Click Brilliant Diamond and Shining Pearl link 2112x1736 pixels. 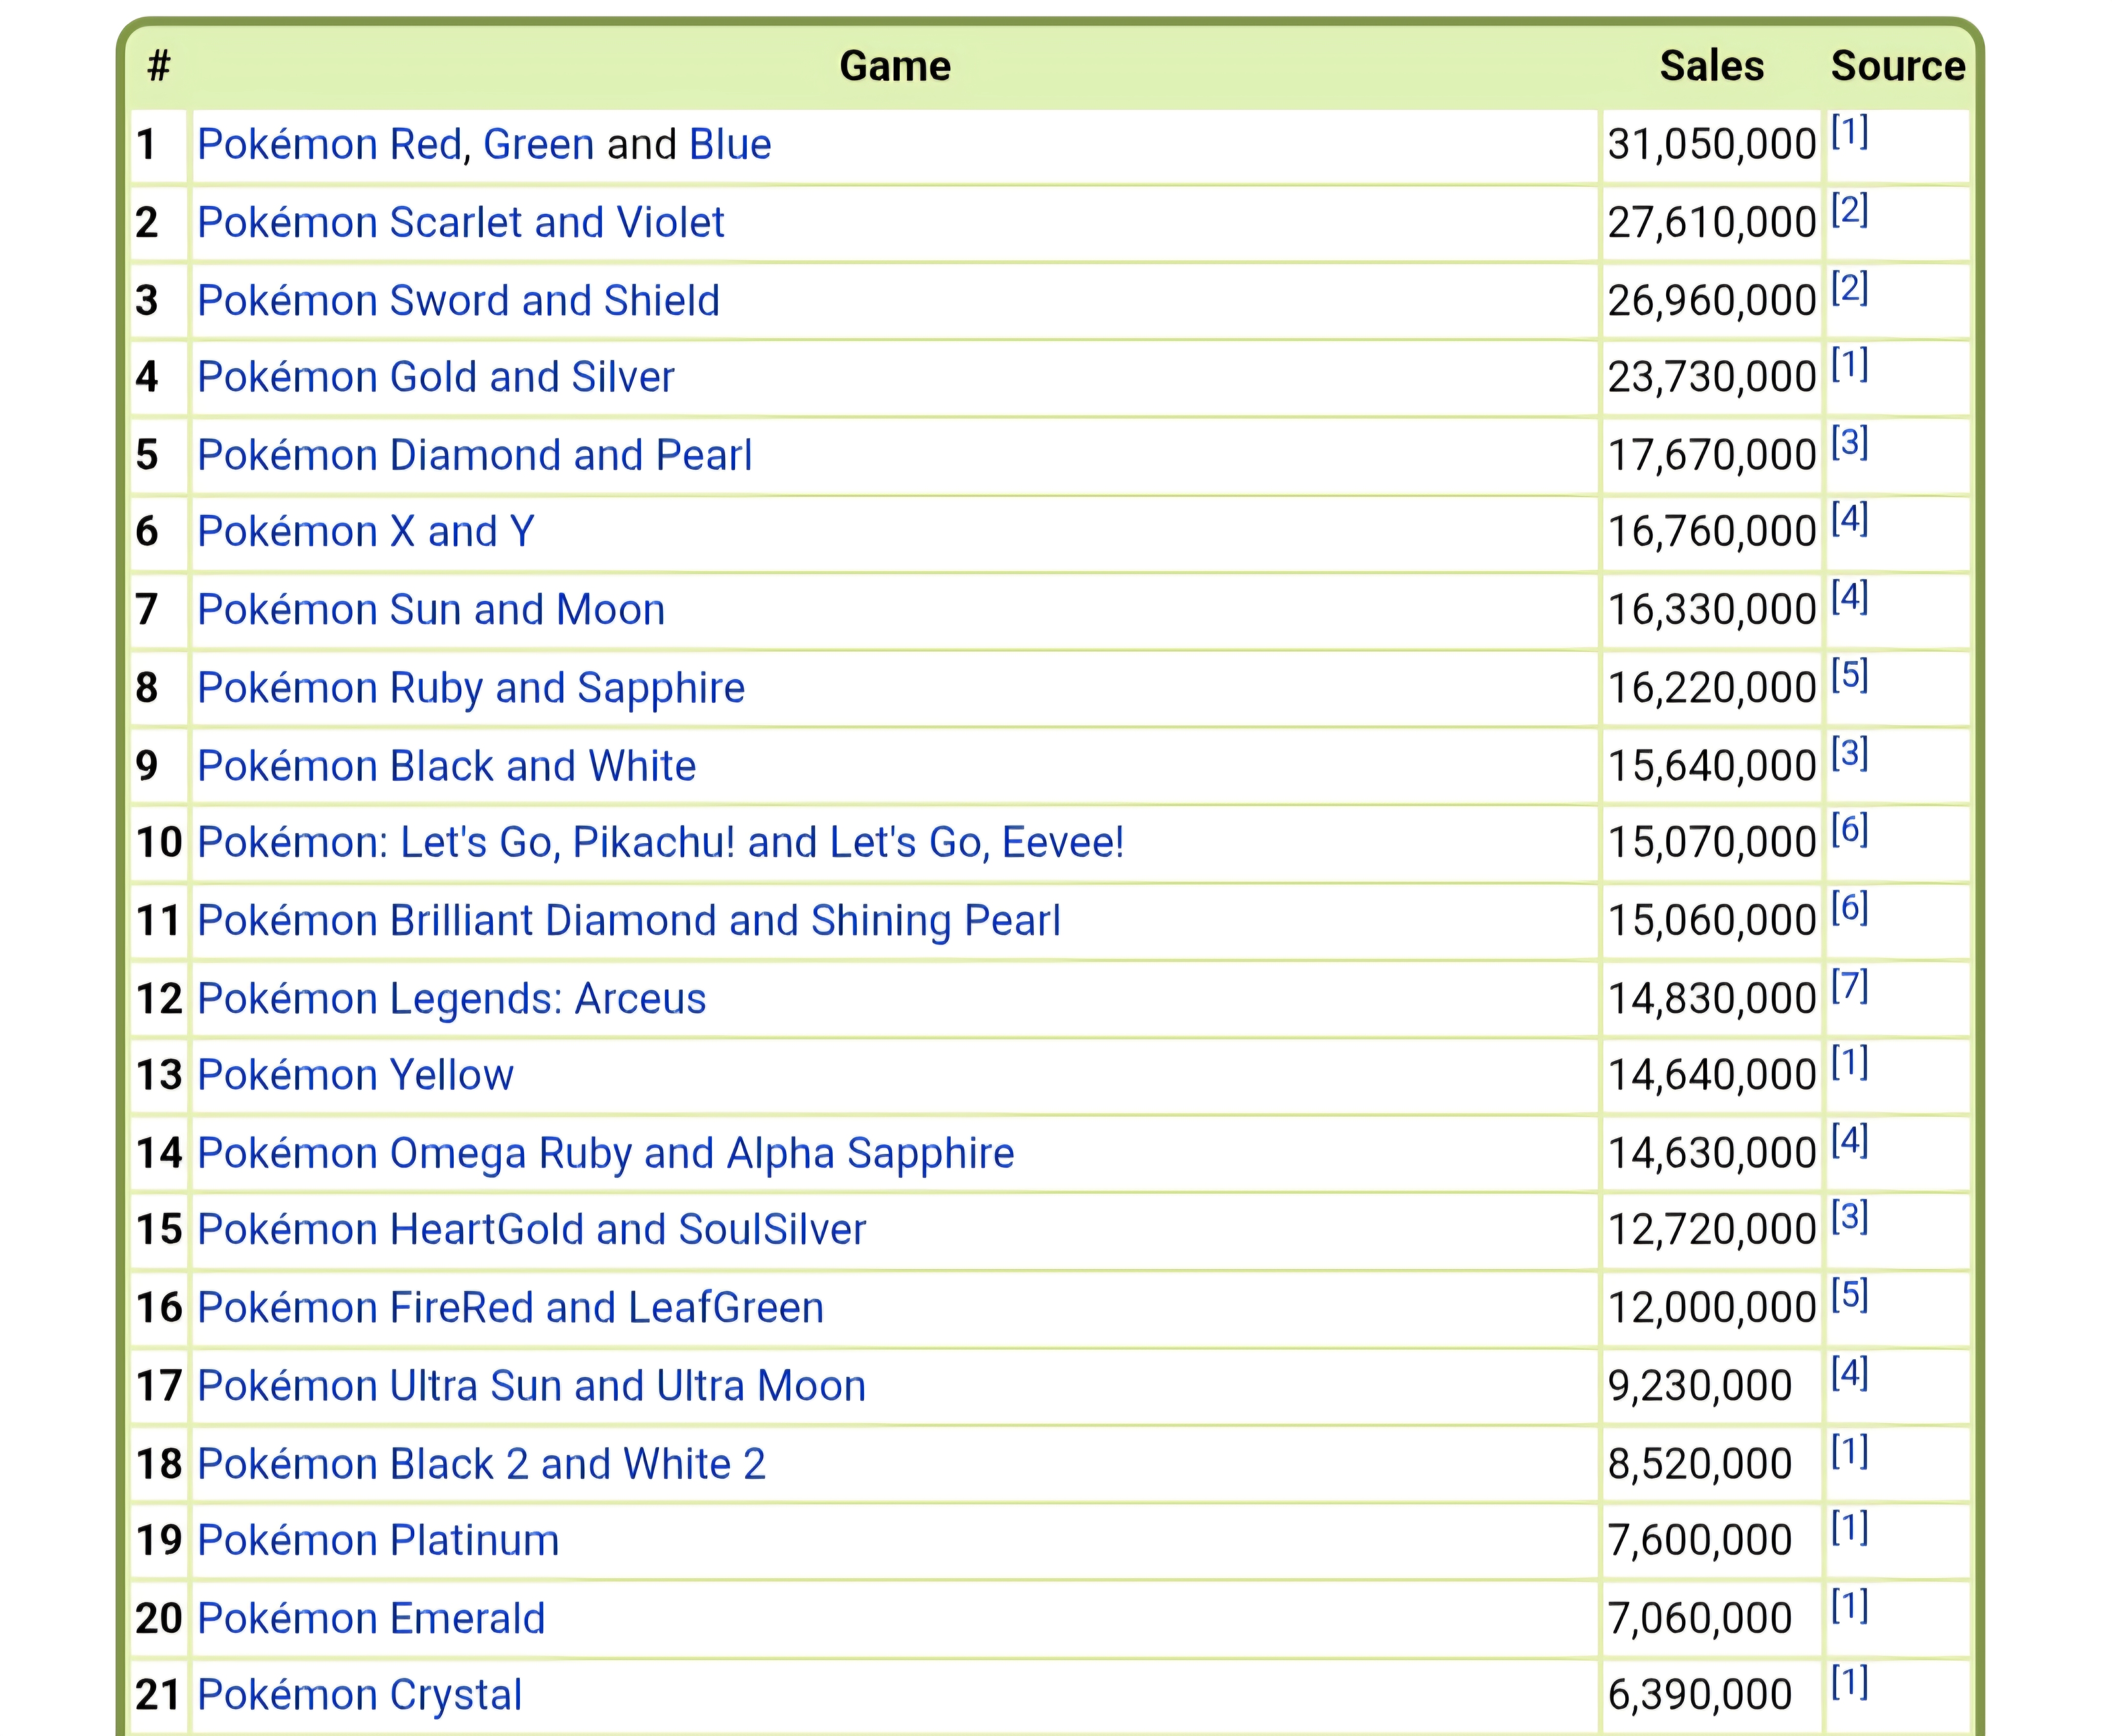pos(627,920)
